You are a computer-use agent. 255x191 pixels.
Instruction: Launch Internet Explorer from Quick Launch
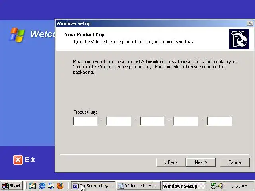coord(42,186)
